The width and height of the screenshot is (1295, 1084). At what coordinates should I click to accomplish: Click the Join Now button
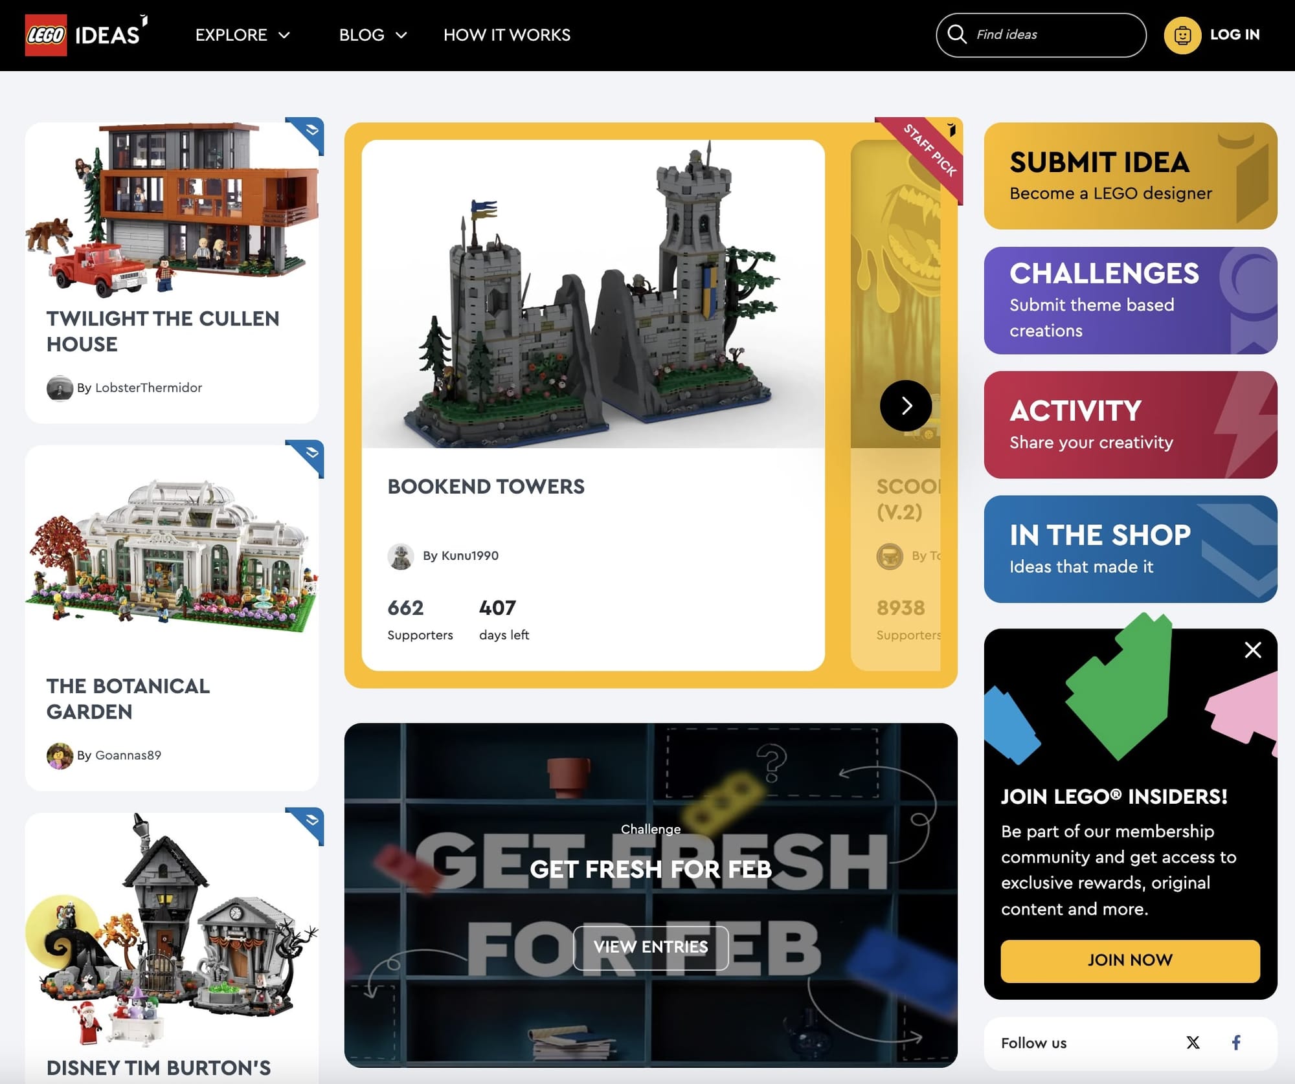(x=1131, y=960)
